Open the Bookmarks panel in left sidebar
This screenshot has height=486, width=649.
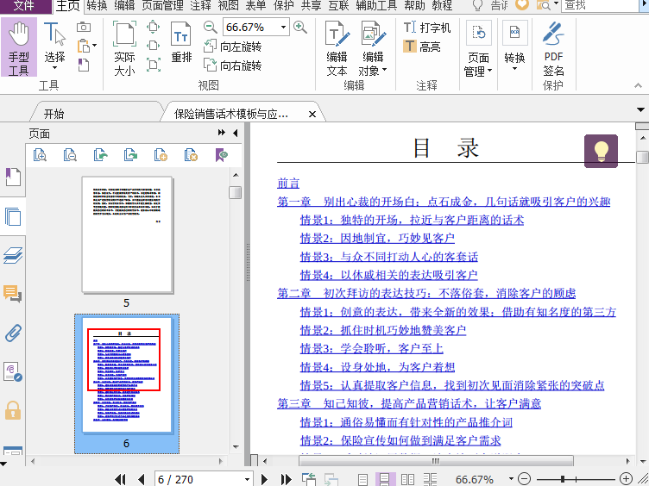coord(13,178)
